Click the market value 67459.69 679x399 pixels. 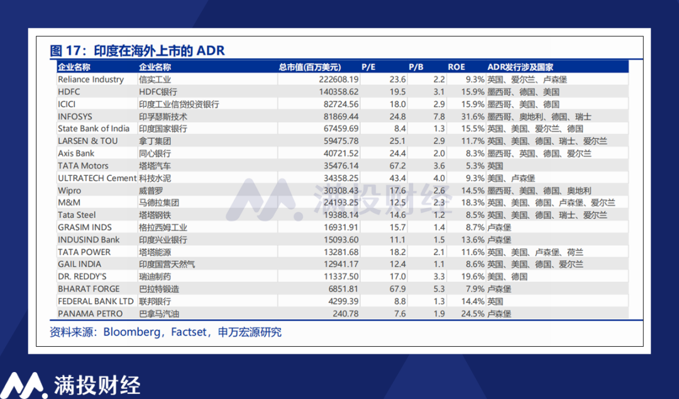(x=341, y=129)
